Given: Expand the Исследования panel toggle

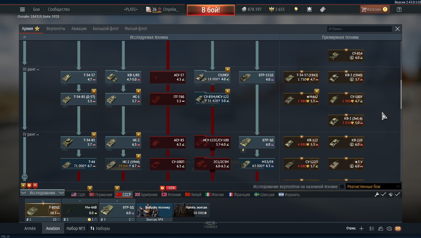Looking at the screenshot, I should click(x=42, y=193).
